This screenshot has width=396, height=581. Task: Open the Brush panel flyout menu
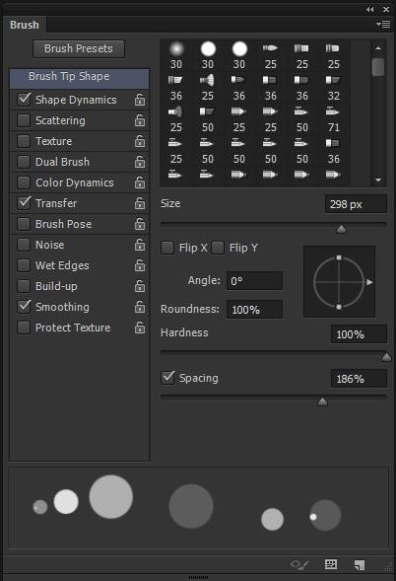[383, 25]
